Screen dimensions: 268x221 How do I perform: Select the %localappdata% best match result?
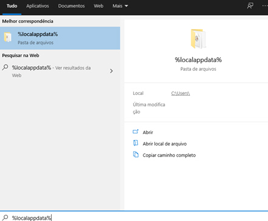pos(60,38)
